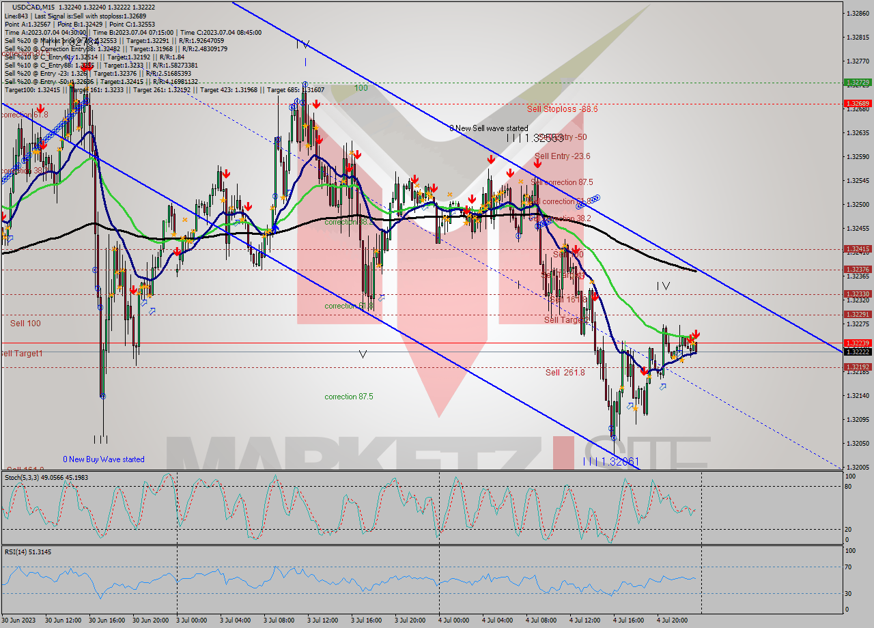The height and width of the screenshot is (628, 874).
Task: Select the red 1.32689 price tag
Action: (857, 104)
